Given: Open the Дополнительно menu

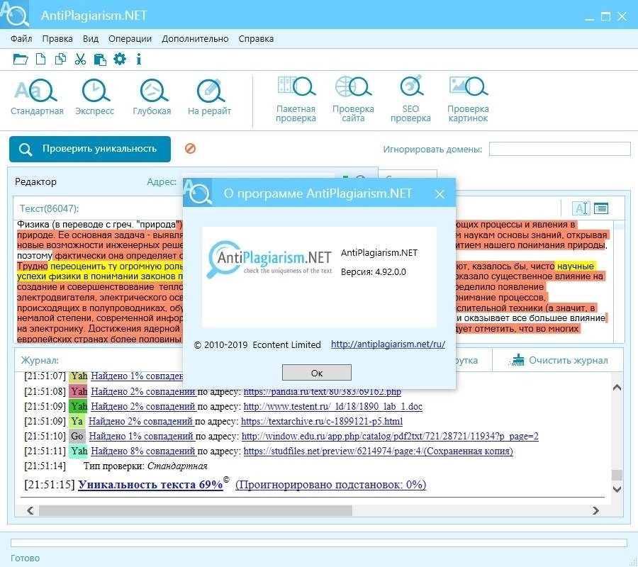Looking at the screenshot, I should pos(195,39).
